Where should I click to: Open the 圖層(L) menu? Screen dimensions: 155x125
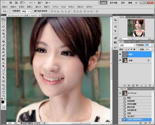pos(30,7)
